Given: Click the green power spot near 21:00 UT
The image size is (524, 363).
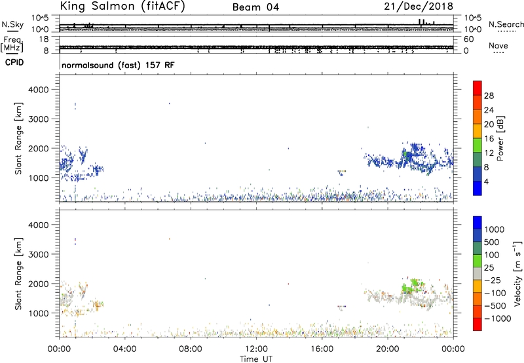Looking at the screenshot, I should click(405, 154).
